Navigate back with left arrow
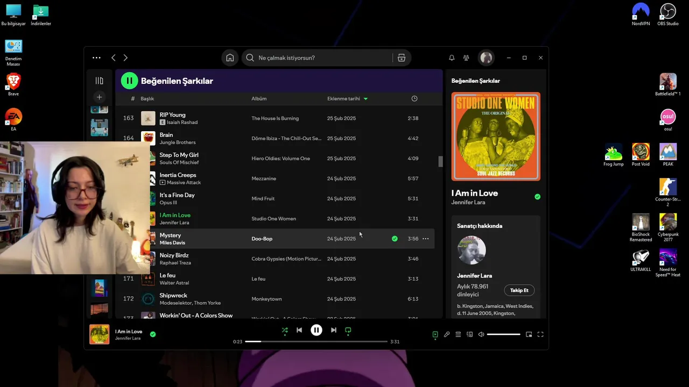The width and height of the screenshot is (689, 387). pos(113,58)
